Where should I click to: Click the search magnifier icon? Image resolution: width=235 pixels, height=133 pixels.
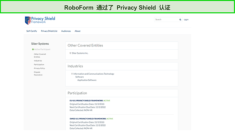180,19
